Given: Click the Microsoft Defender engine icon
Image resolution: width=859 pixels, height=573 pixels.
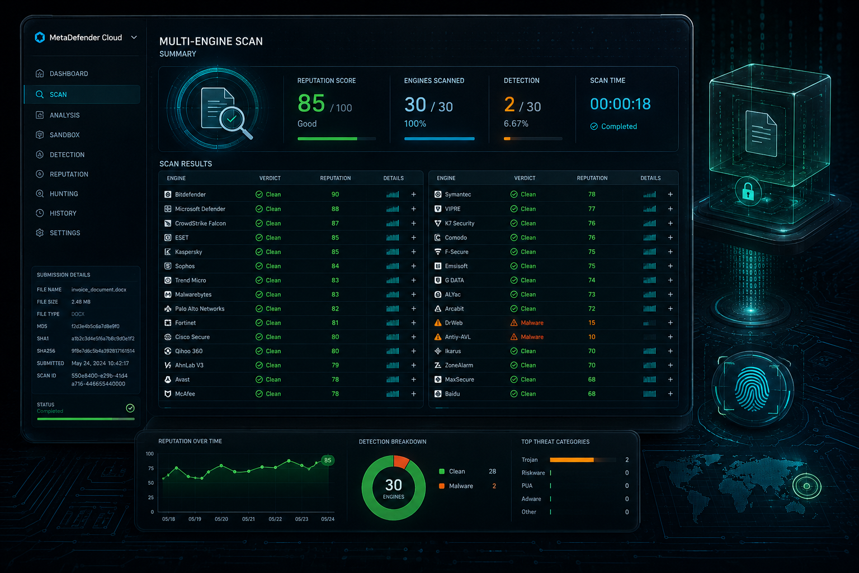Looking at the screenshot, I should coord(168,209).
